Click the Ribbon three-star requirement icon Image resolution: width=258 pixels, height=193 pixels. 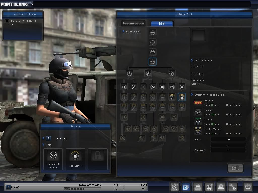[x=198, y=103]
